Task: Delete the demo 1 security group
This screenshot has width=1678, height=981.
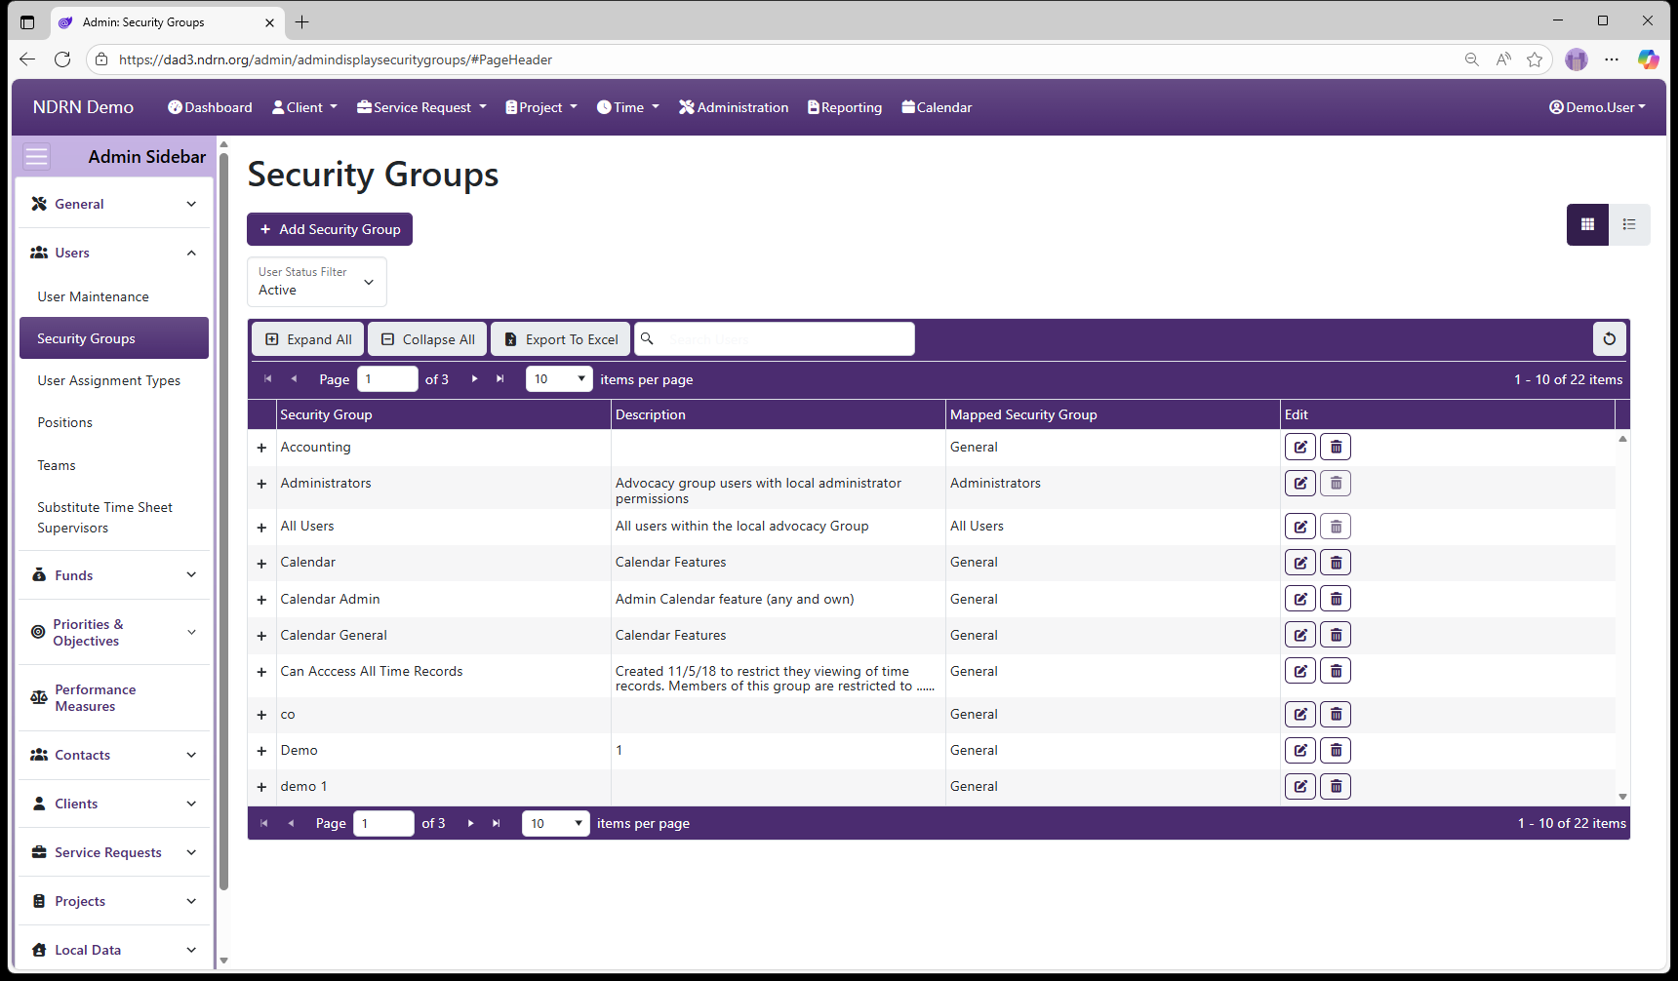Action: [x=1336, y=786]
